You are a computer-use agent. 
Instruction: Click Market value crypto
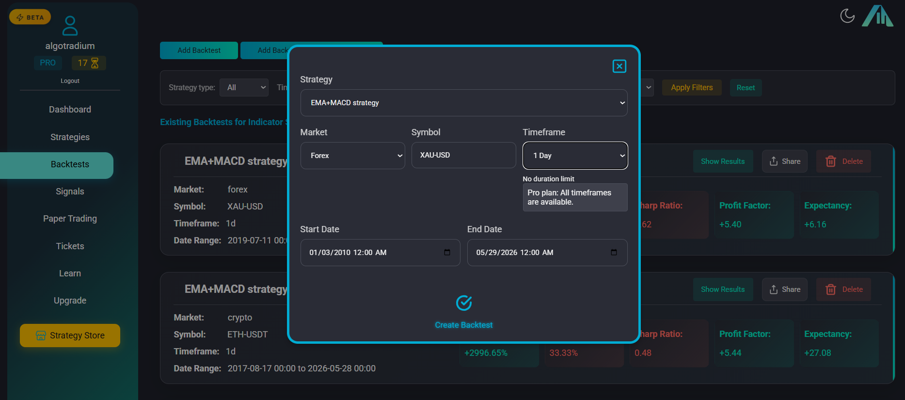coord(239,318)
